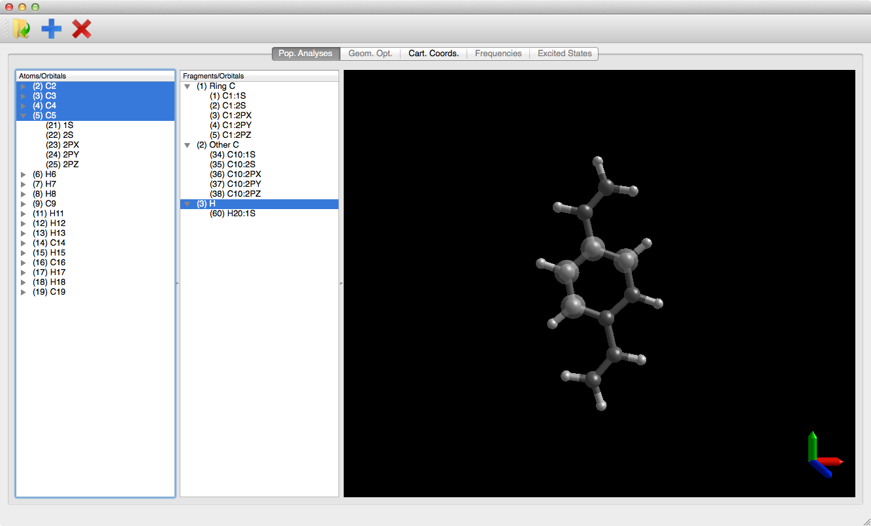
Task: Click the red X delete icon
Action: coord(82,29)
